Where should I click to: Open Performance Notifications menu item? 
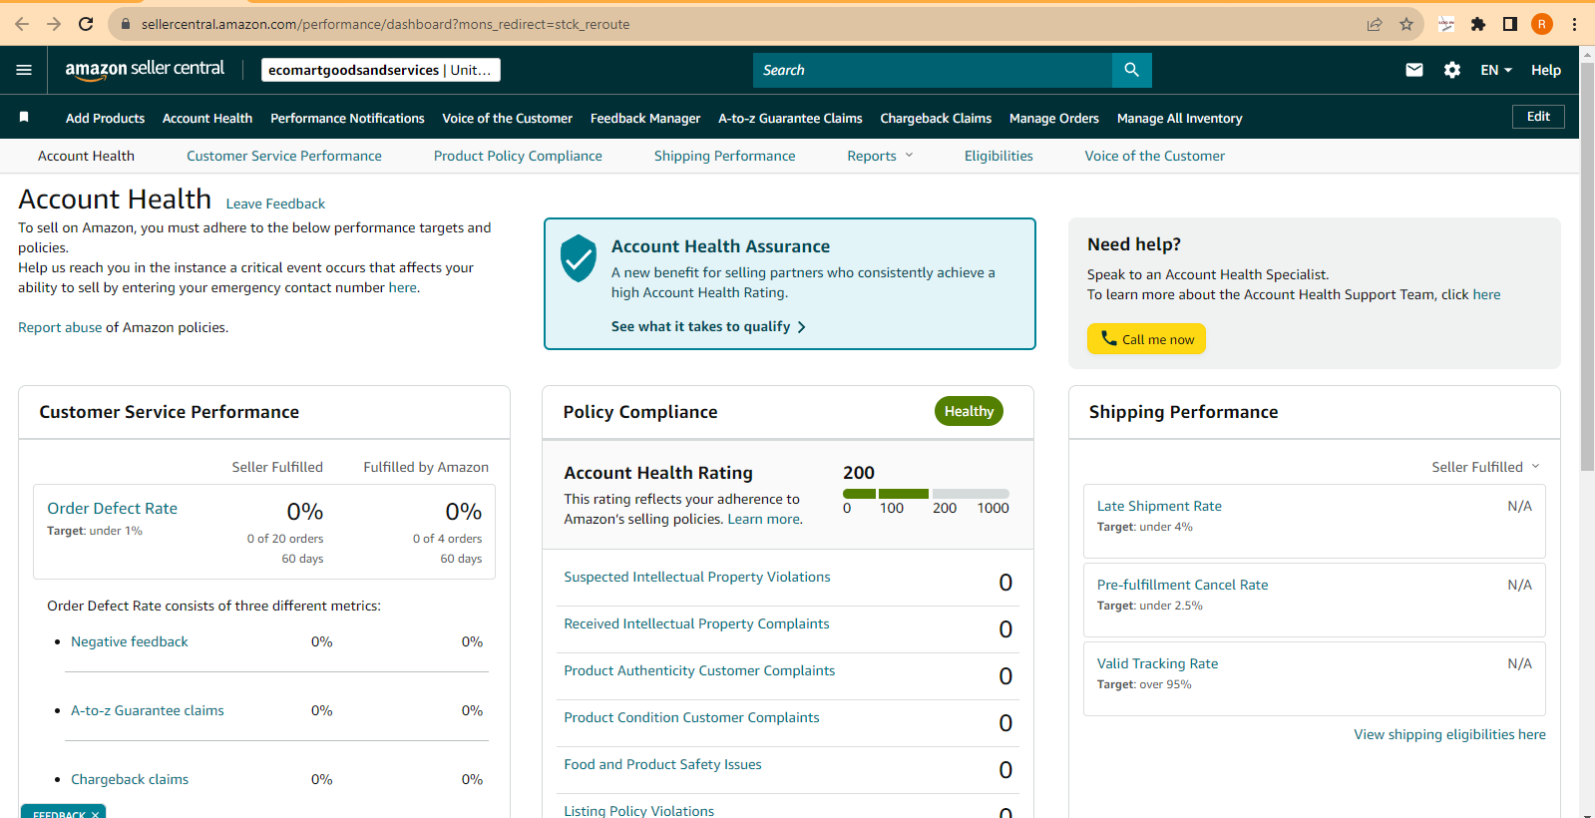click(x=347, y=118)
